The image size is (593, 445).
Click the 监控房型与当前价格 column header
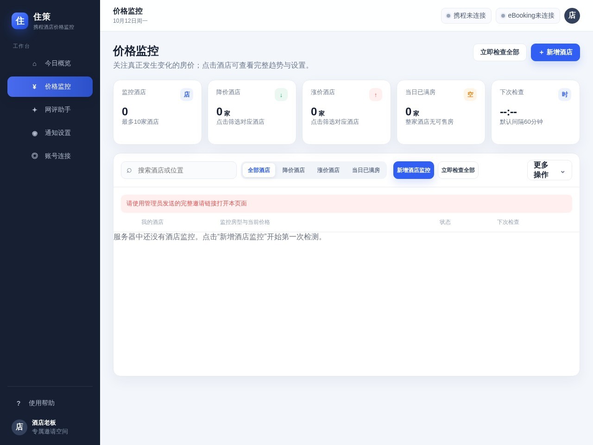pos(245,222)
